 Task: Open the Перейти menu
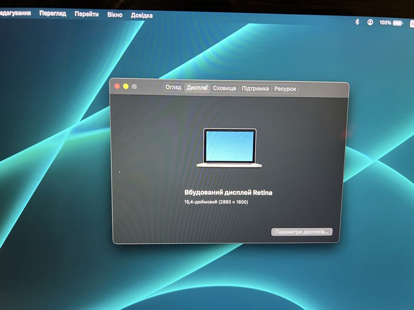87,14
